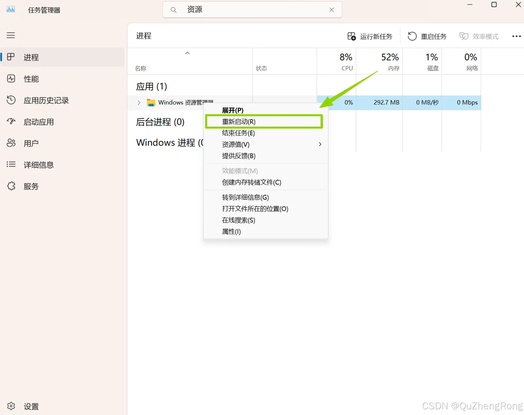524x415 pixels.
Task: Click 效率模式 toolbar button
Action: [479, 36]
